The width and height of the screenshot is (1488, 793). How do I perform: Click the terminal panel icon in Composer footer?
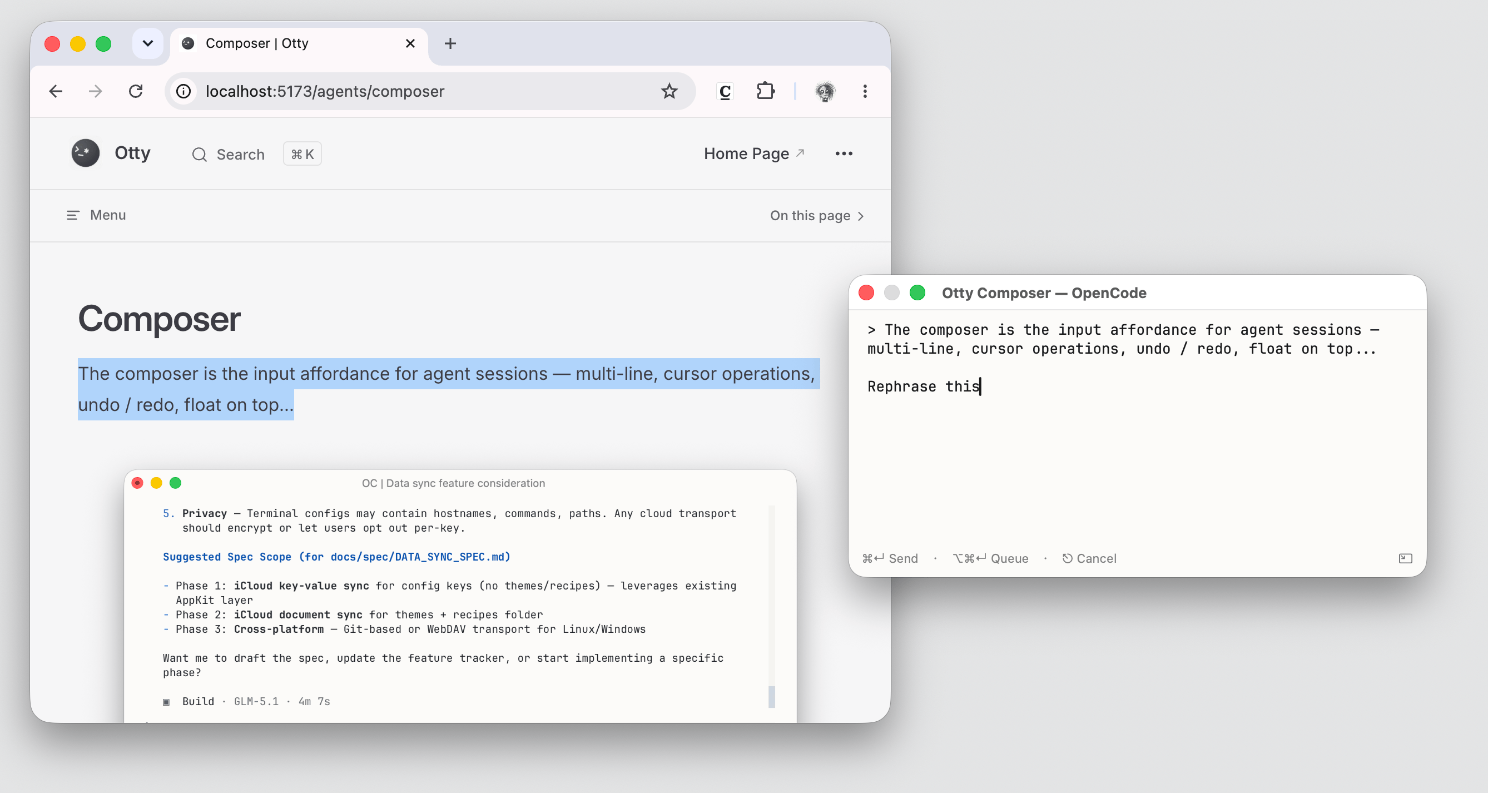pyautogui.click(x=1405, y=558)
